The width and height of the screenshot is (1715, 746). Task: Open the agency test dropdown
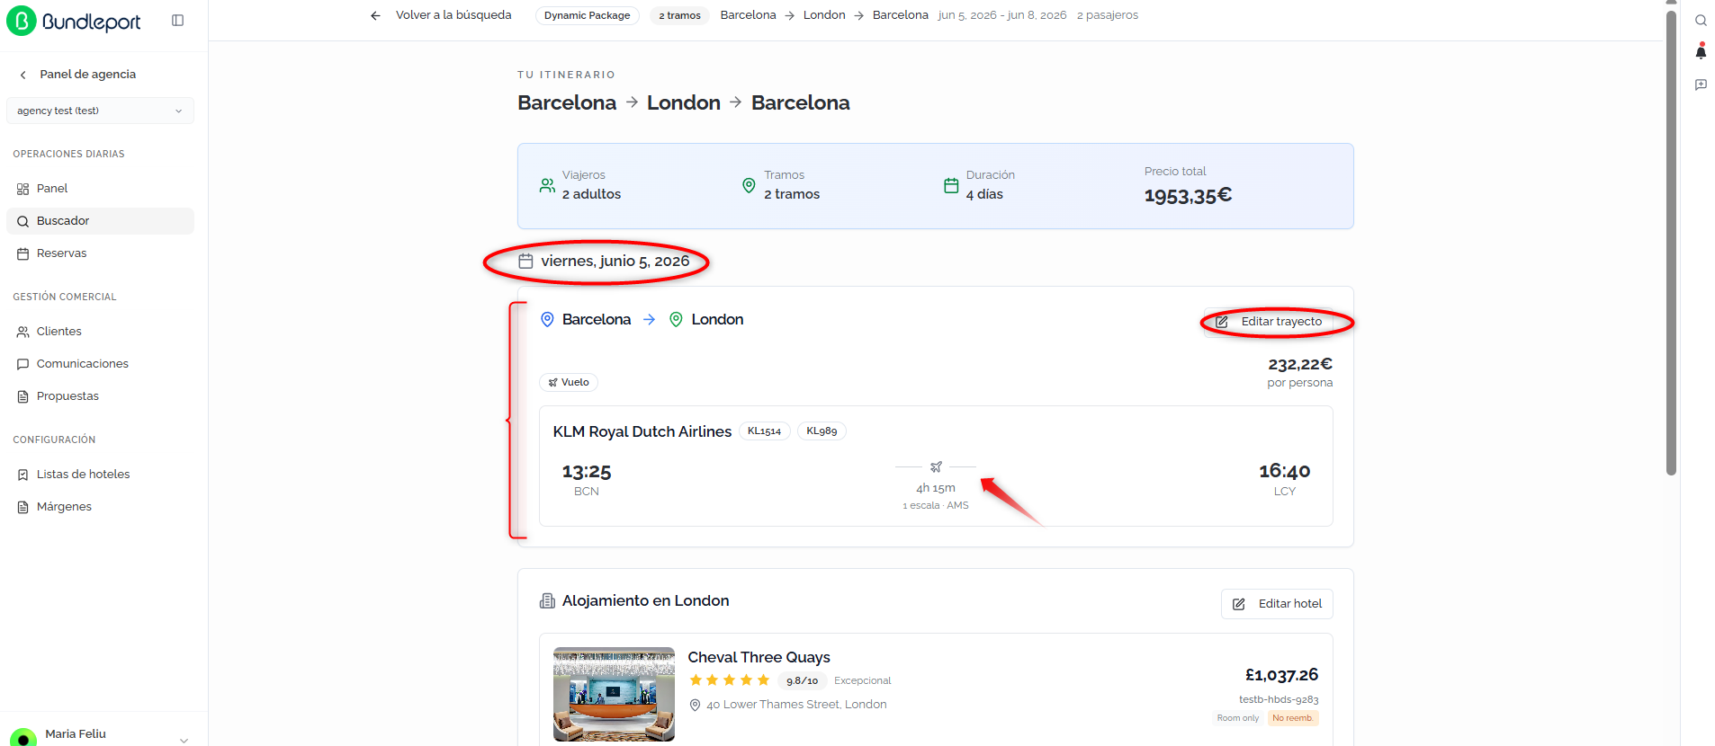pyautogui.click(x=100, y=111)
